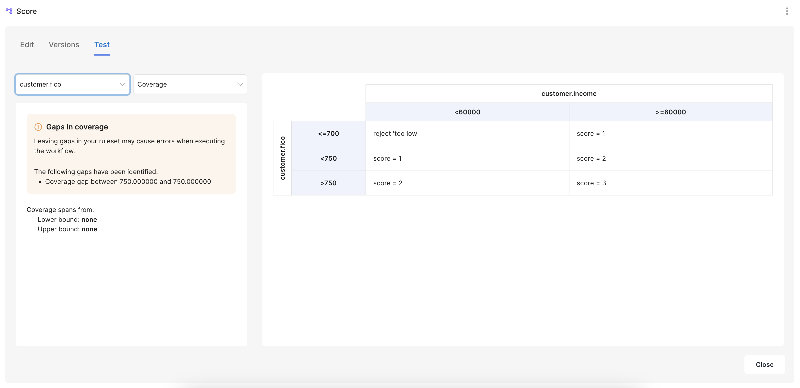Screen dimensions: 800x388
Task: Select the score = 3 cell
Action: click(671, 183)
